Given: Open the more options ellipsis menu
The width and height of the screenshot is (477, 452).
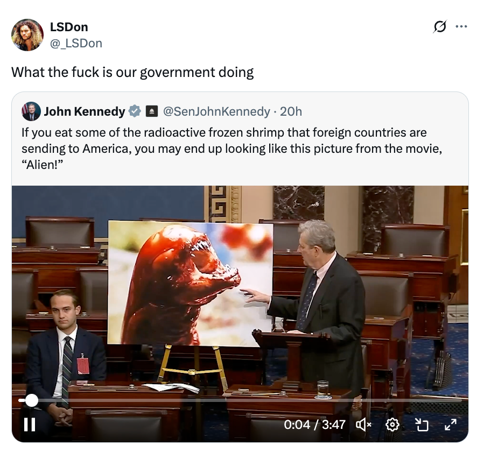Looking at the screenshot, I should coord(461,26).
